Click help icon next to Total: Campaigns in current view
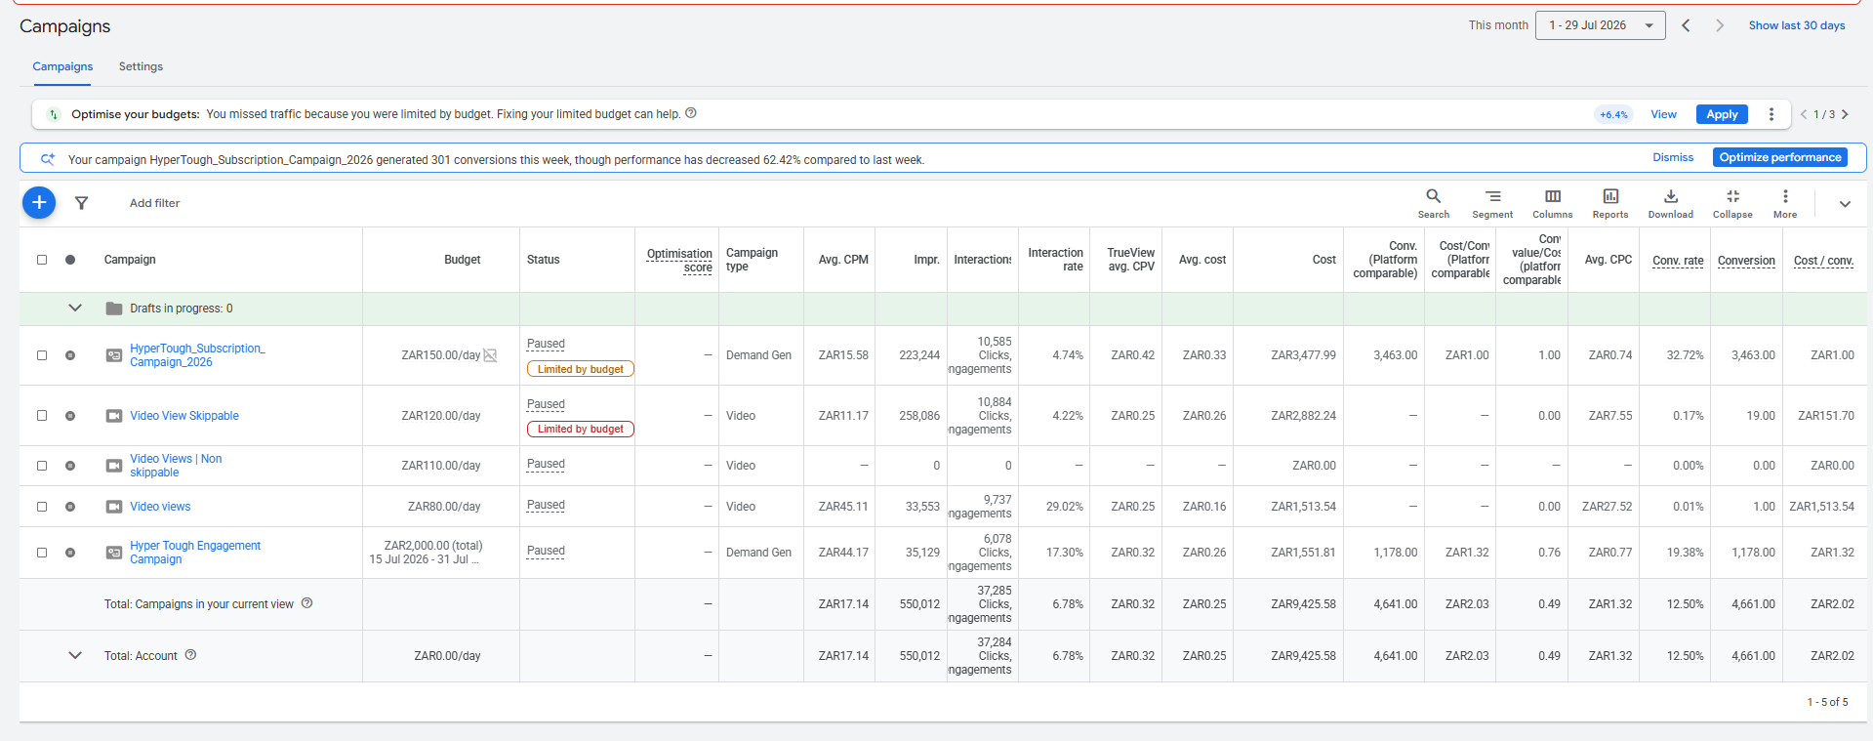Screen dimensions: 1873x741 pos(306,603)
